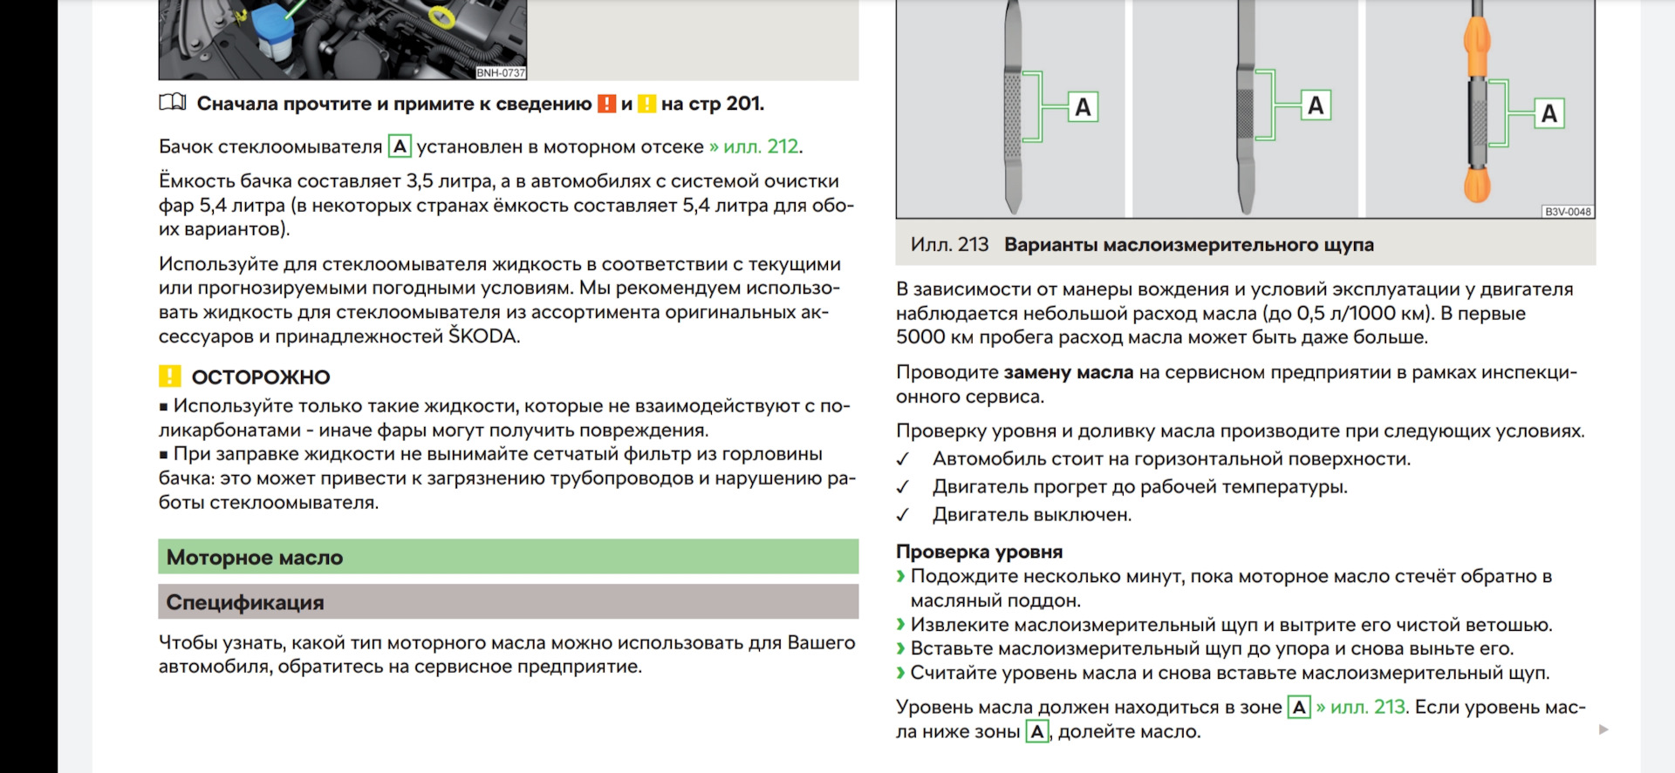
Task: Click the orange warning exclamation icon
Action: tap(606, 104)
